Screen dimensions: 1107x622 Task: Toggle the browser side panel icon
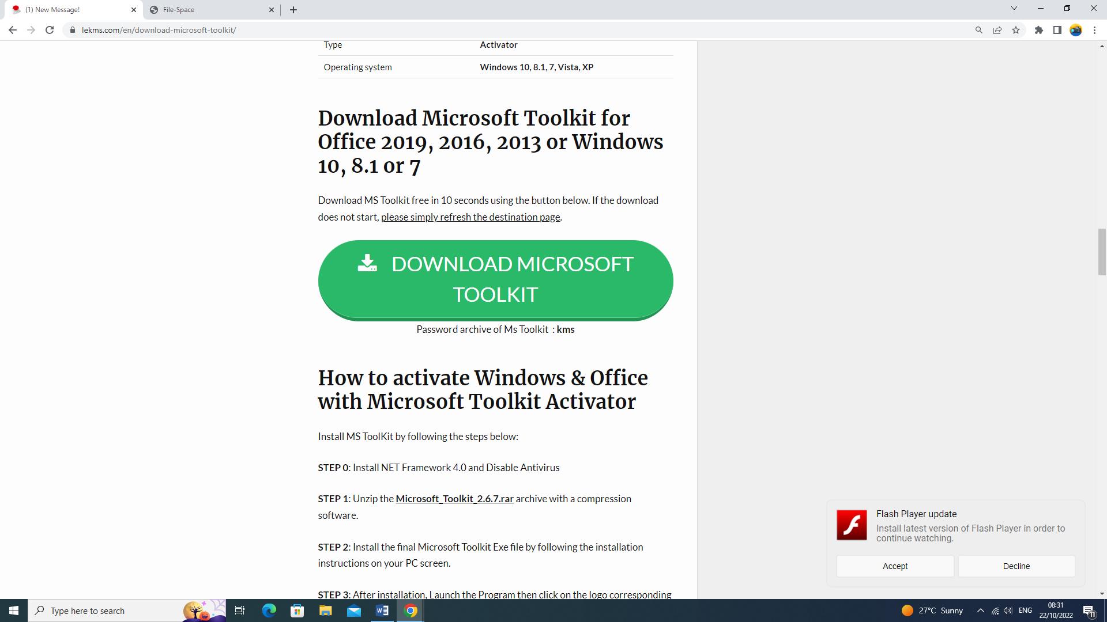[1057, 30]
